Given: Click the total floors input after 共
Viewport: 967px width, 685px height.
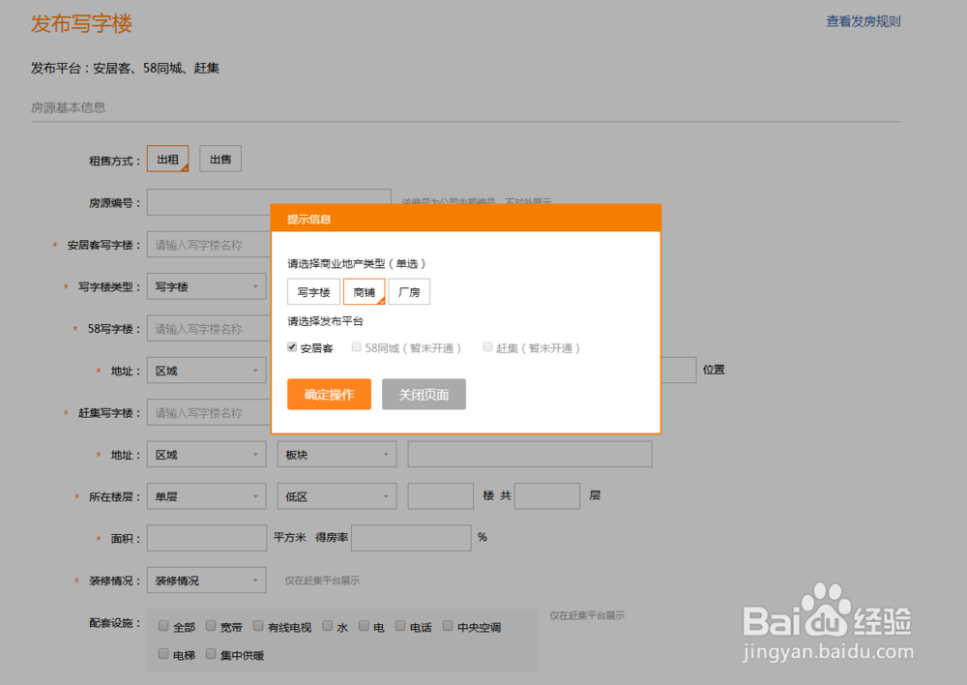Looking at the screenshot, I should click(547, 496).
